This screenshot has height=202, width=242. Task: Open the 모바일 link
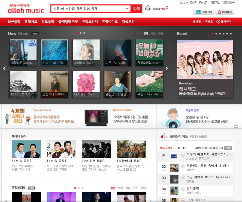tap(197, 21)
